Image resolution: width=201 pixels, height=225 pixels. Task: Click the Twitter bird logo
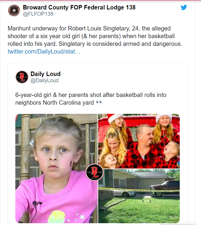[184, 7]
